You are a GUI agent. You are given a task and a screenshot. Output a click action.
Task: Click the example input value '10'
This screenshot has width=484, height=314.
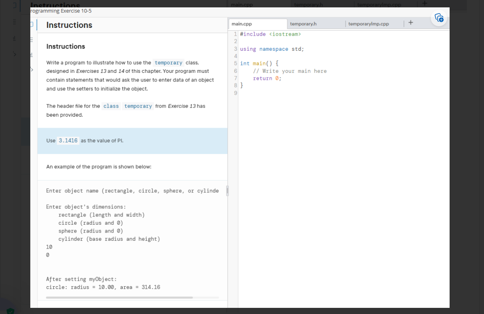[x=49, y=247]
